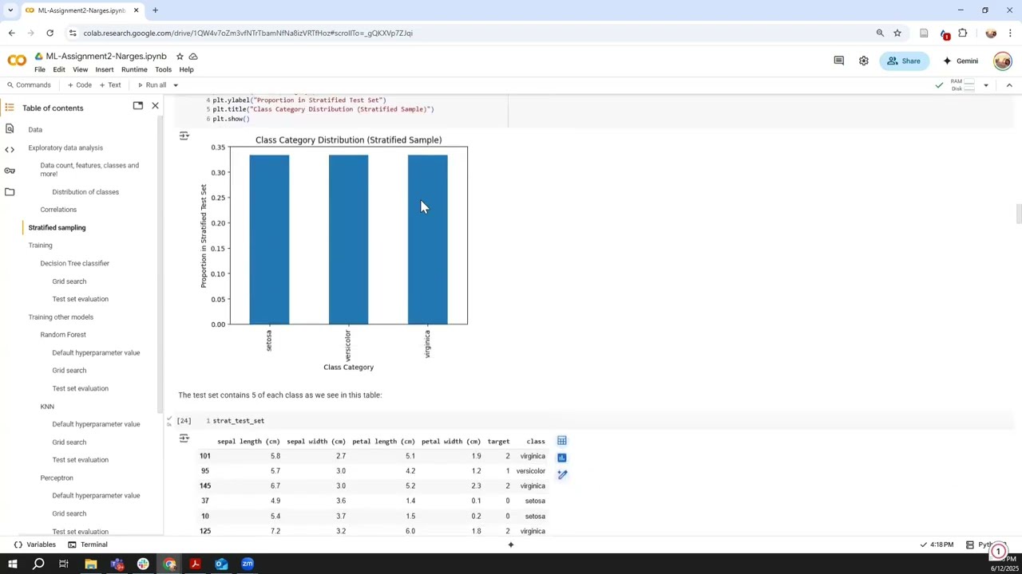Open the files folder sidebar icon
Screen dimensions: 1022x574
pos(10,192)
